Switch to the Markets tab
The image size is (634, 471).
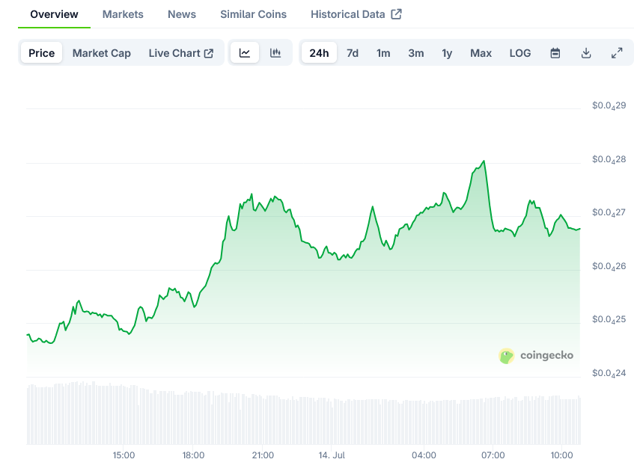tap(123, 14)
